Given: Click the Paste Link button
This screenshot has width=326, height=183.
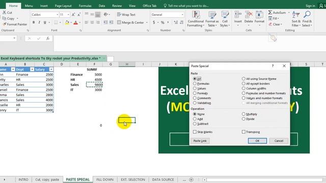Looking at the screenshot, I should coord(200,141).
